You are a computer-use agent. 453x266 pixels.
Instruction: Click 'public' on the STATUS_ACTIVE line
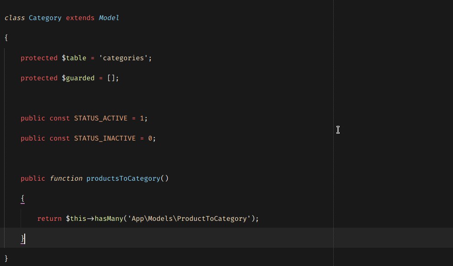[33, 118]
